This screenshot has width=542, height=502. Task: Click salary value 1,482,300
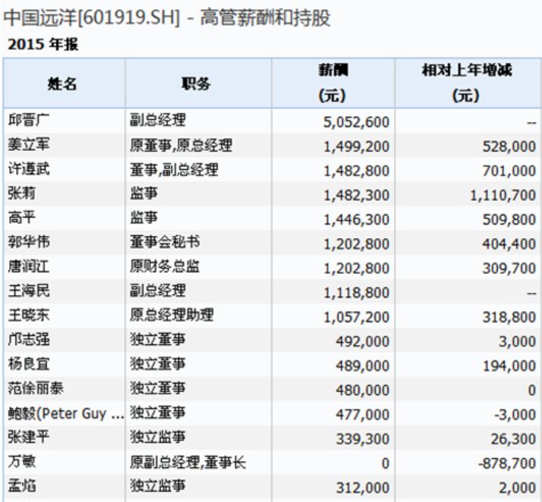pyautogui.click(x=356, y=196)
